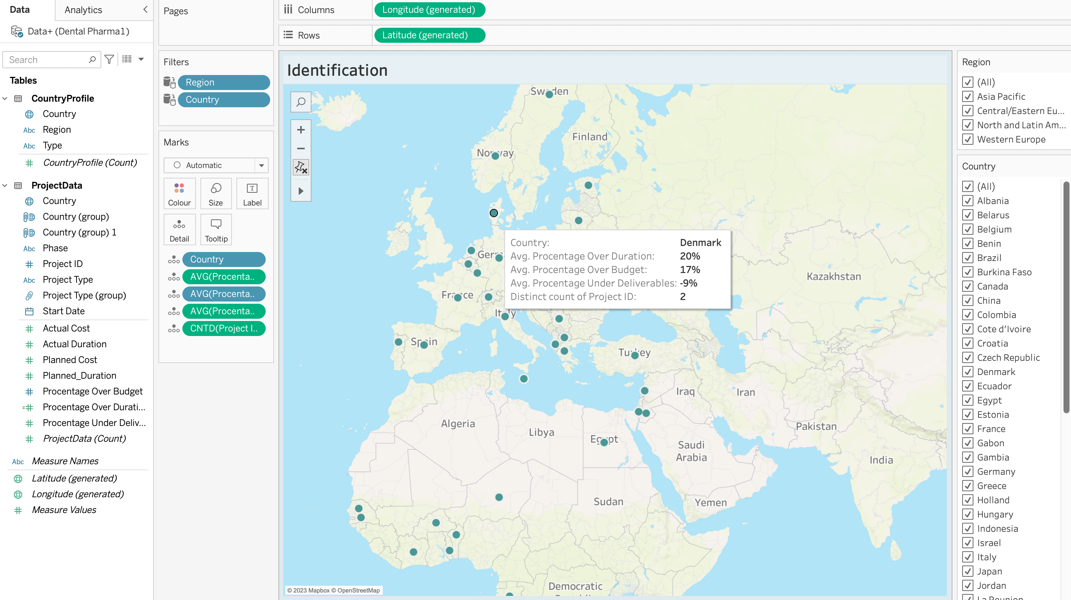This screenshot has height=600, width=1071.
Task: Open the Automatic mark type dropdown
Action: click(261, 165)
